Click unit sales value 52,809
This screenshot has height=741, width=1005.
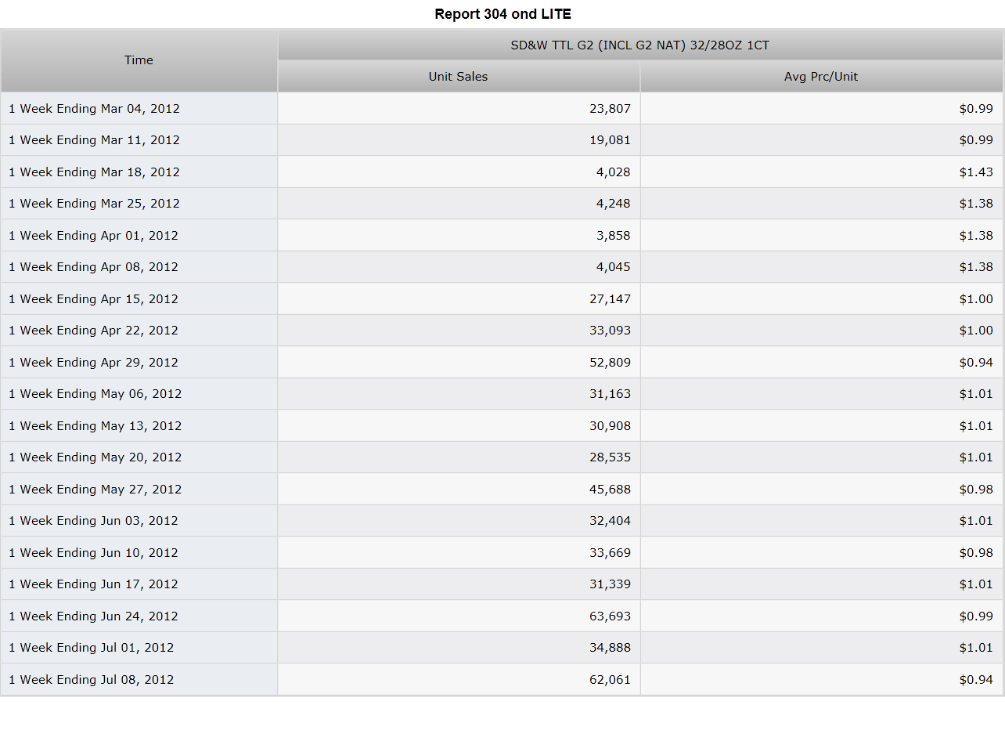point(610,363)
